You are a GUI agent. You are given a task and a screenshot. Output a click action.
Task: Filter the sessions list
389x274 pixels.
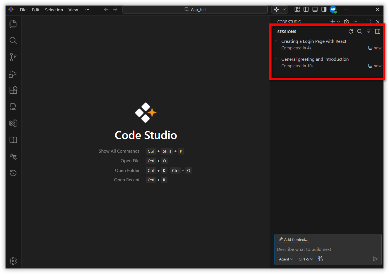369,31
